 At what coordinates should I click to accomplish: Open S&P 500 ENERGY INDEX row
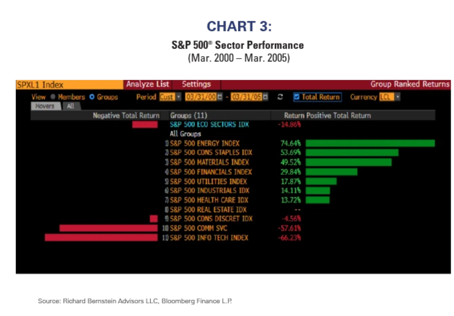[x=205, y=144]
